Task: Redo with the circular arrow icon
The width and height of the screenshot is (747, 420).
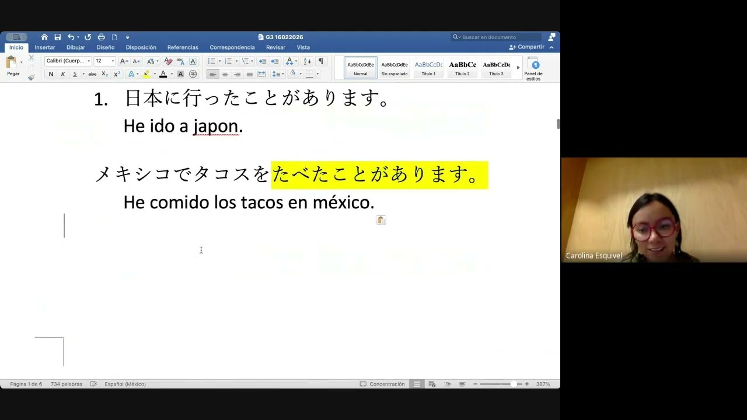Action: point(88,37)
